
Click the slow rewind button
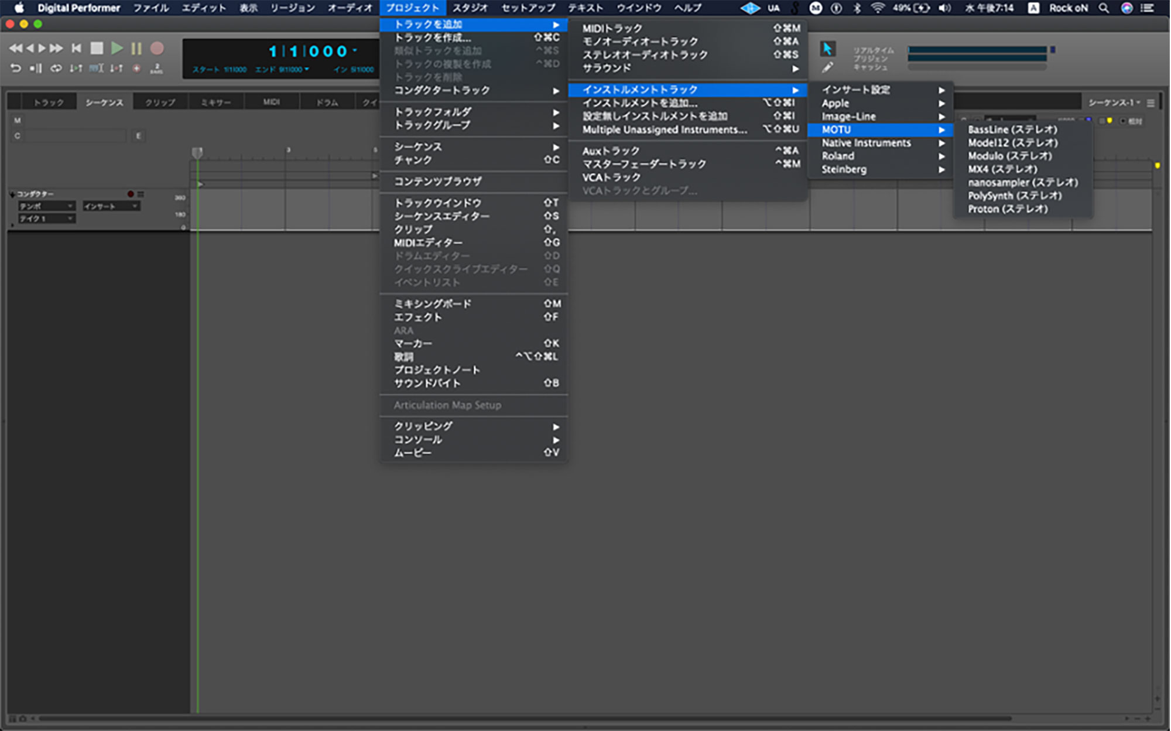pyautogui.click(x=30, y=48)
